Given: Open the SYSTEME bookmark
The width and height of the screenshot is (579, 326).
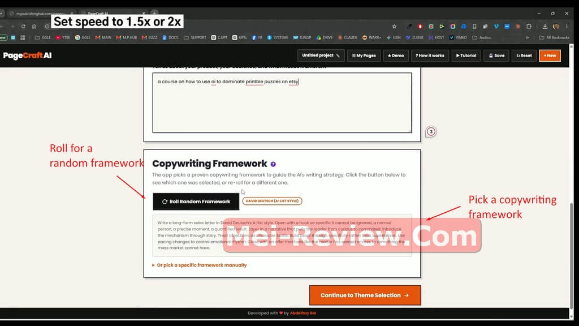Looking at the screenshot, I should [278, 37].
